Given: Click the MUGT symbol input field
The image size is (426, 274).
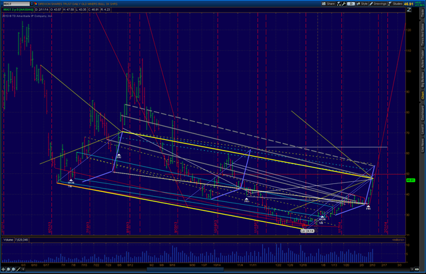Looking at the screenshot, I should [16, 4].
